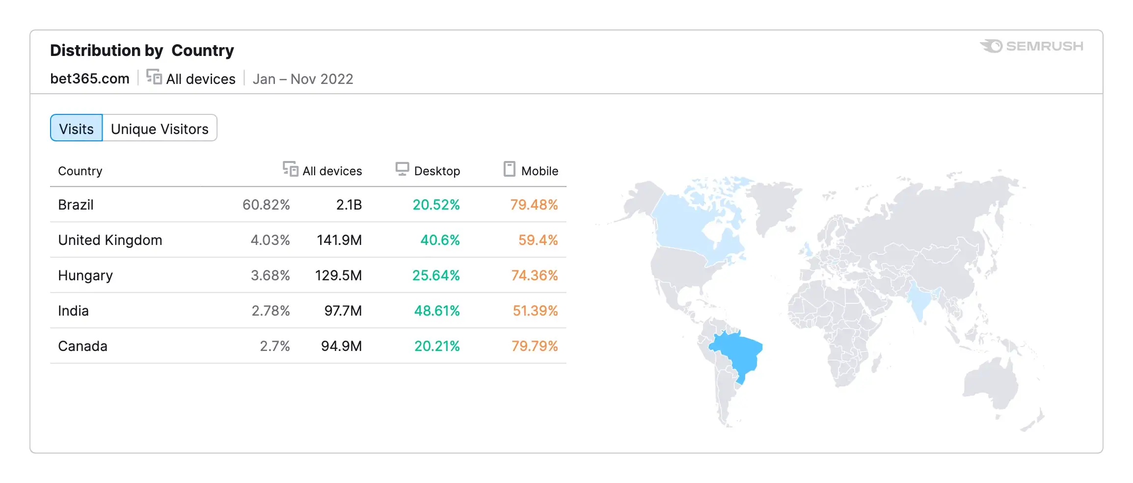
Task: Click the All devices icon in header subtitle
Action: (154, 77)
